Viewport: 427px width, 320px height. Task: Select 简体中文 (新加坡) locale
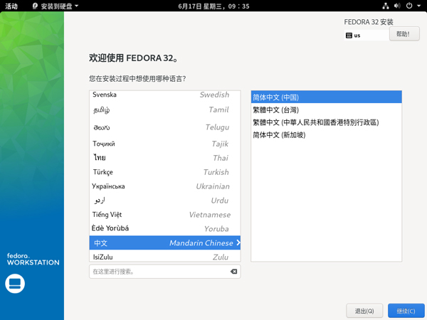coord(279,134)
